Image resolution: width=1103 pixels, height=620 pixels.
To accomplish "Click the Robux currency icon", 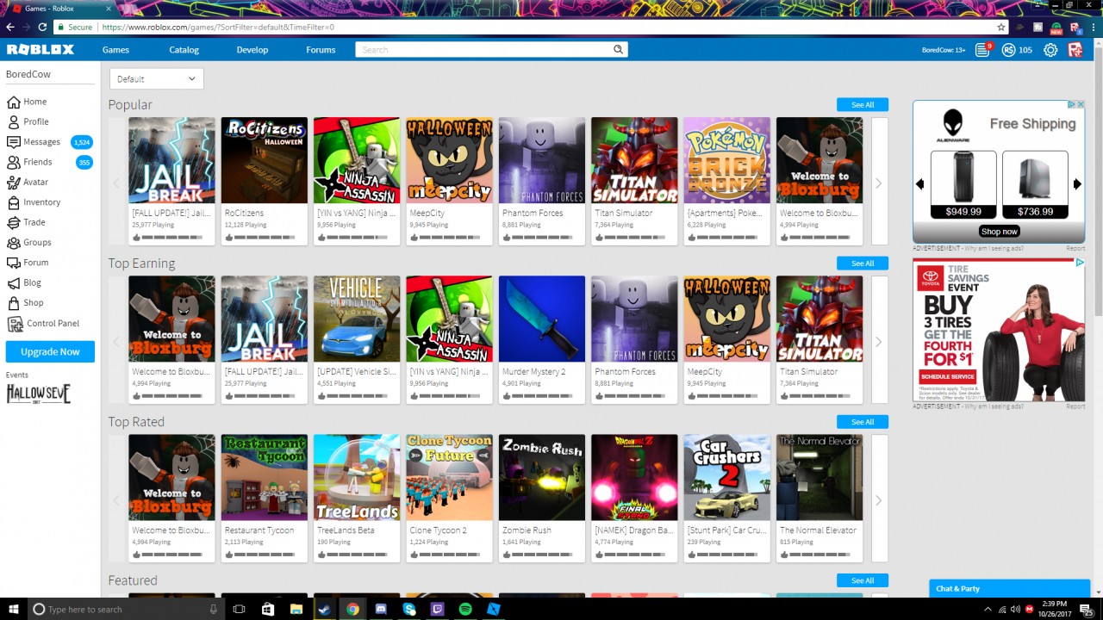I will [1008, 50].
